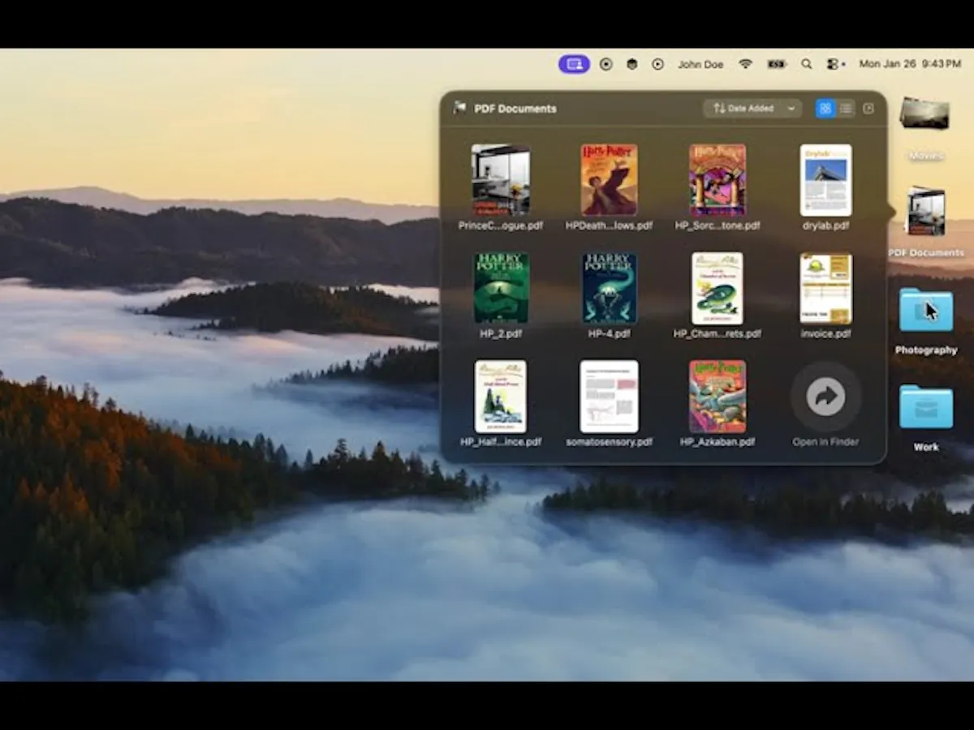Click the HP_Azkaban.pdf file name

(x=718, y=442)
